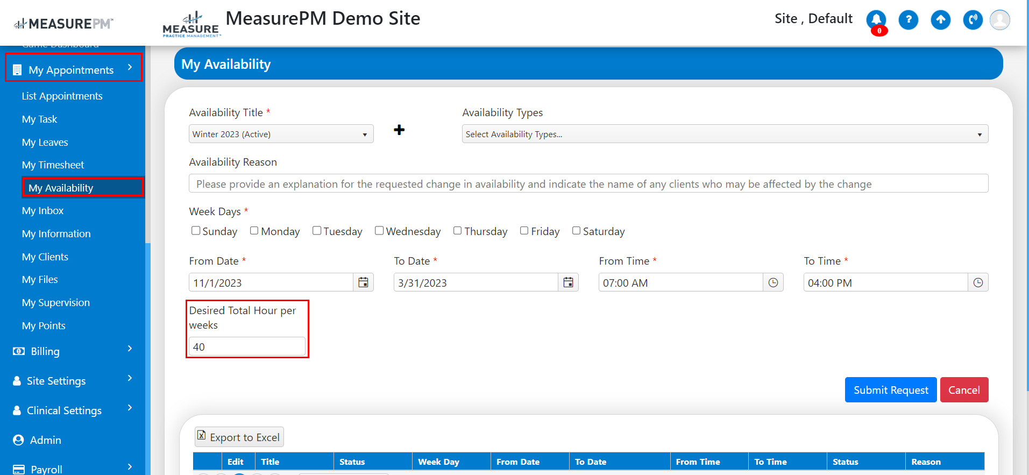Image resolution: width=1029 pixels, height=475 pixels.
Task: Check the Saturday checkbox
Action: 577,230
